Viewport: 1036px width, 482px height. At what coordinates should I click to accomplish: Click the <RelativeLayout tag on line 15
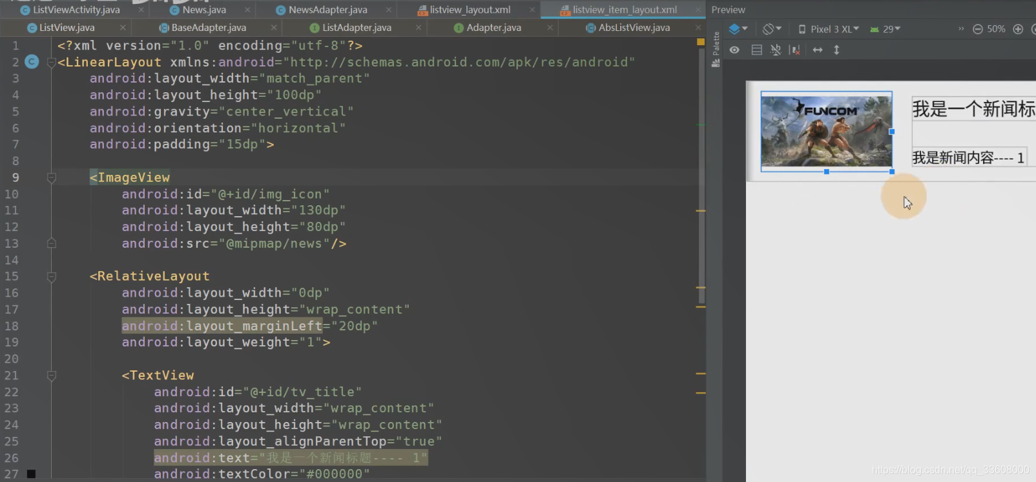point(150,276)
